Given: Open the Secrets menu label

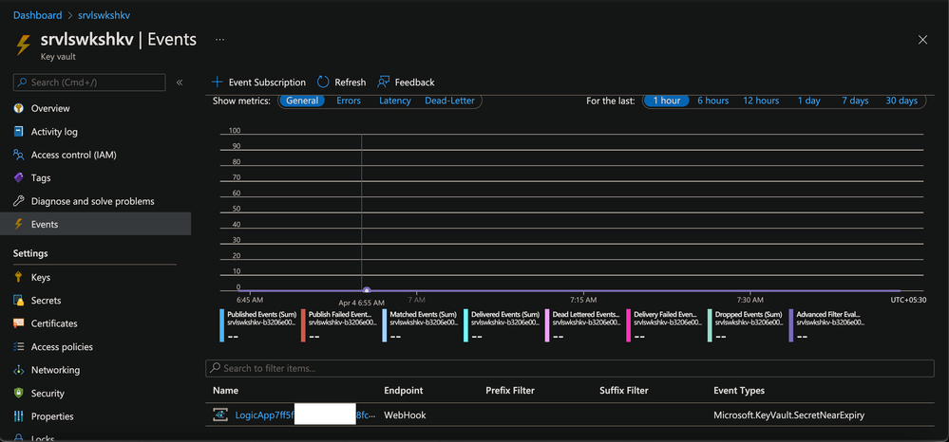Looking at the screenshot, I should click(x=46, y=301).
